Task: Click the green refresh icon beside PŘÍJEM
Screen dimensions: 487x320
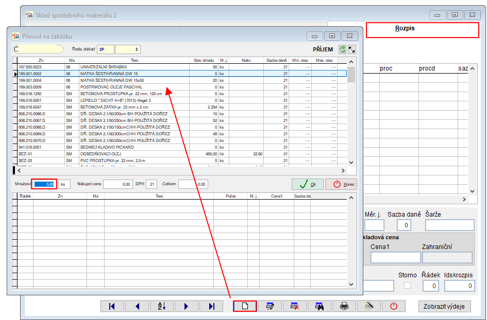Action: pos(342,49)
